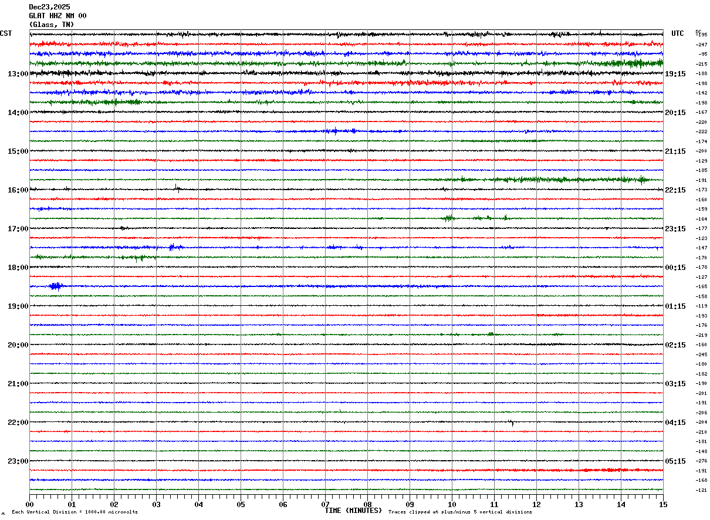Click the UTC timezone label
This screenshot has height=520, width=710.
coord(678,33)
